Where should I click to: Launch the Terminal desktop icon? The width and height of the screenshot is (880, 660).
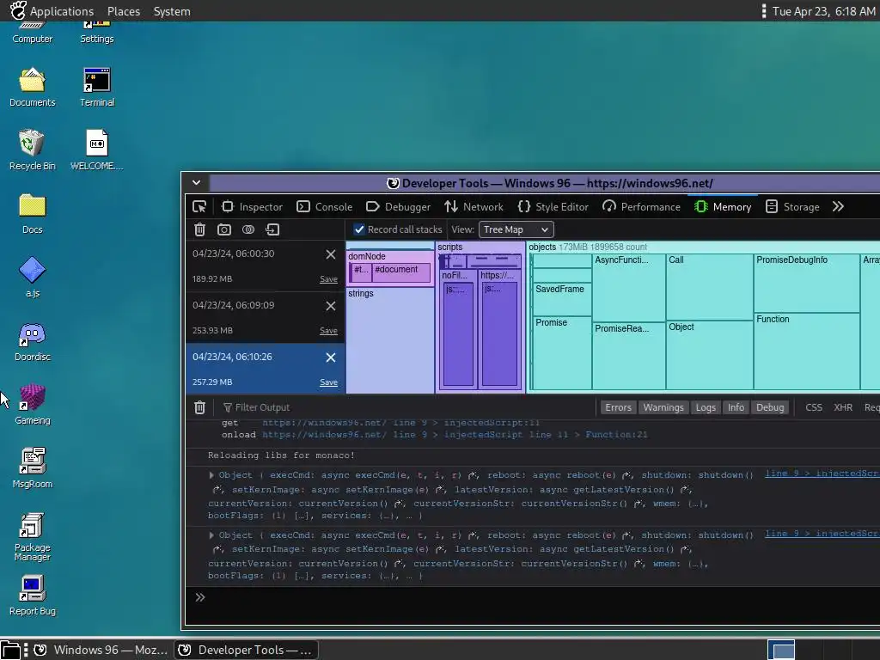(x=96, y=87)
